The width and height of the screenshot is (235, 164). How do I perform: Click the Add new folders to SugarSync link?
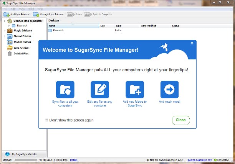point(135,103)
